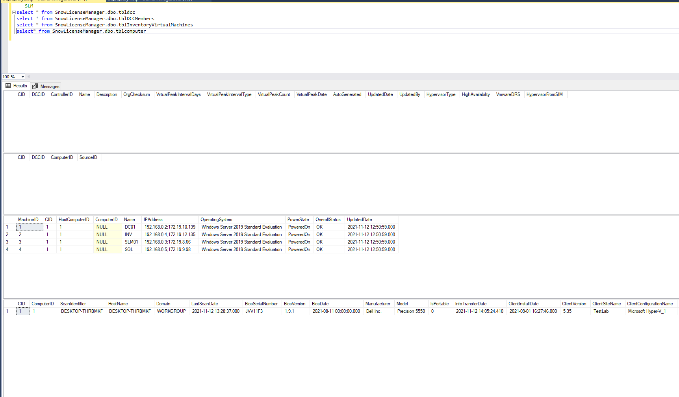Viewport: 679px width, 397px height.
Task: Click the tblcomputer query line text
Action: point(81,31)
